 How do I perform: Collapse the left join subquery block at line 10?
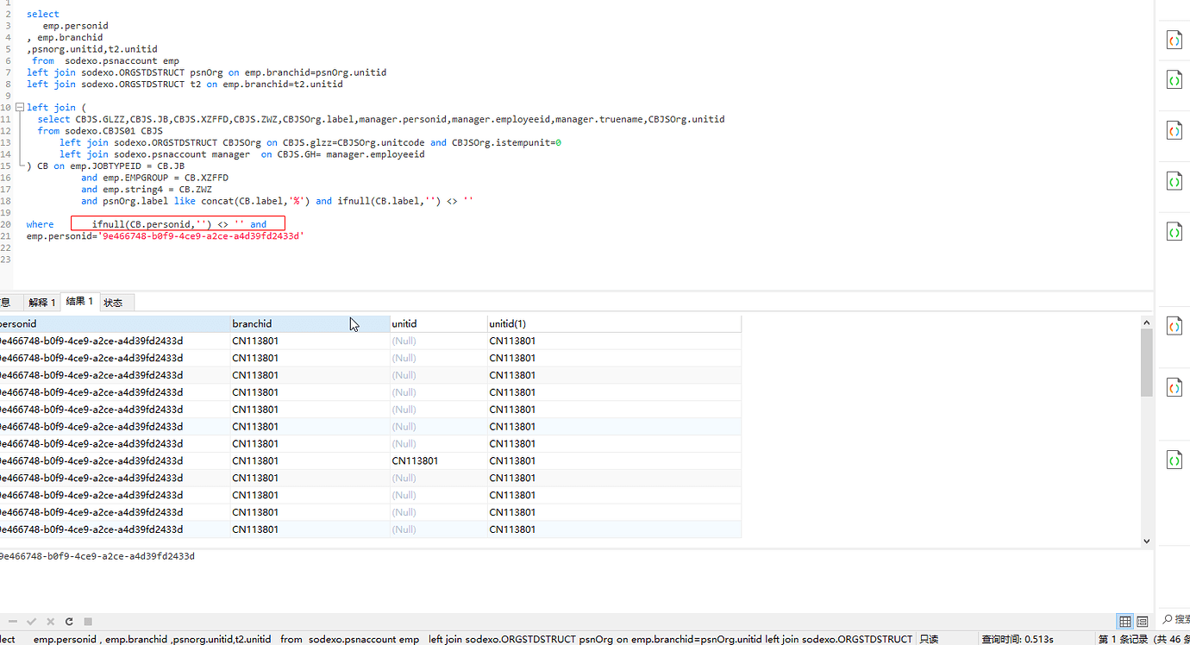click(19, 108)
